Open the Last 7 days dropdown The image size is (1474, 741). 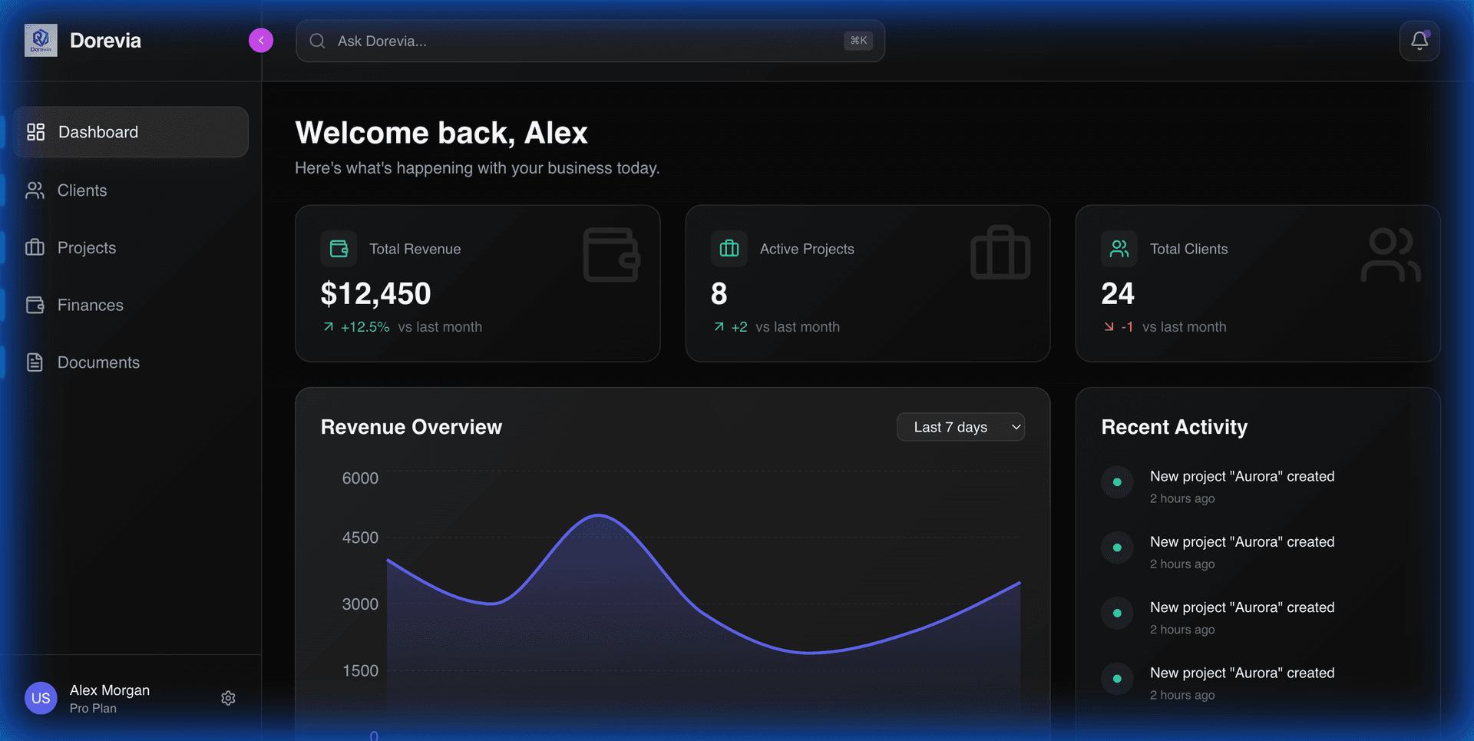[x=960, y=427]
